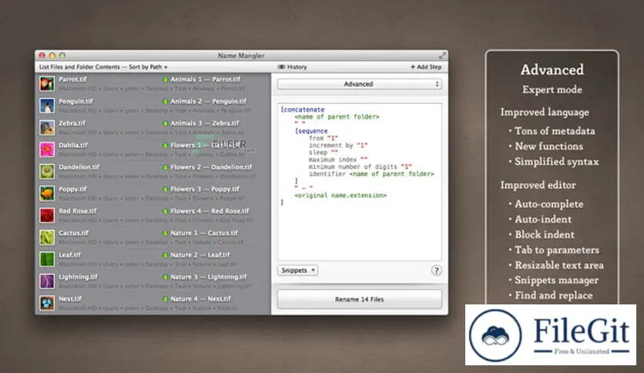644x373 pixels.
Task: Click new name Animals 1 — Parrot.tif
Action: click(206, 79)
